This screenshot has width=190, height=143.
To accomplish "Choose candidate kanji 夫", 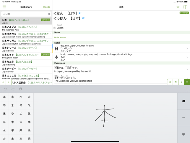I will (4, 139).
